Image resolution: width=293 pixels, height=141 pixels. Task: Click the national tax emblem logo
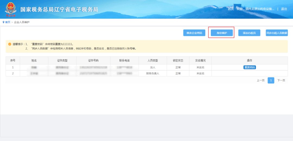point(10,9)
